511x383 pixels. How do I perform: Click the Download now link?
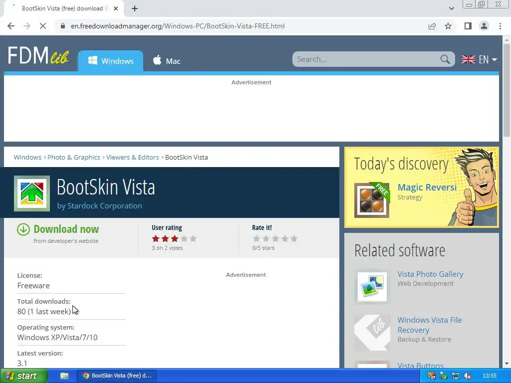(66, 229)
